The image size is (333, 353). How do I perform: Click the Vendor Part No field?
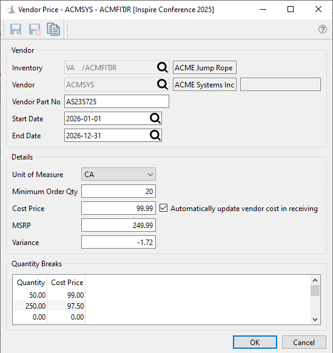(116, 101)
